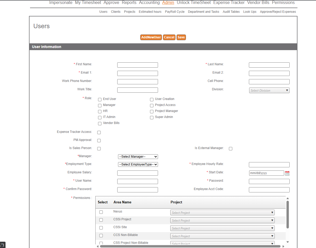
Task: Enable the IT Admin role checkbox
Action: [x=100, y=117]
